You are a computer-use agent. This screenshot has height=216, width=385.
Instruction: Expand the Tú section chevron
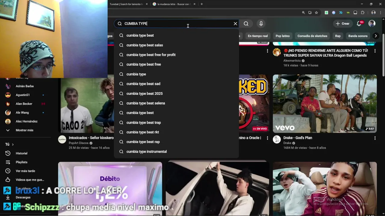[x=13, y=145]
